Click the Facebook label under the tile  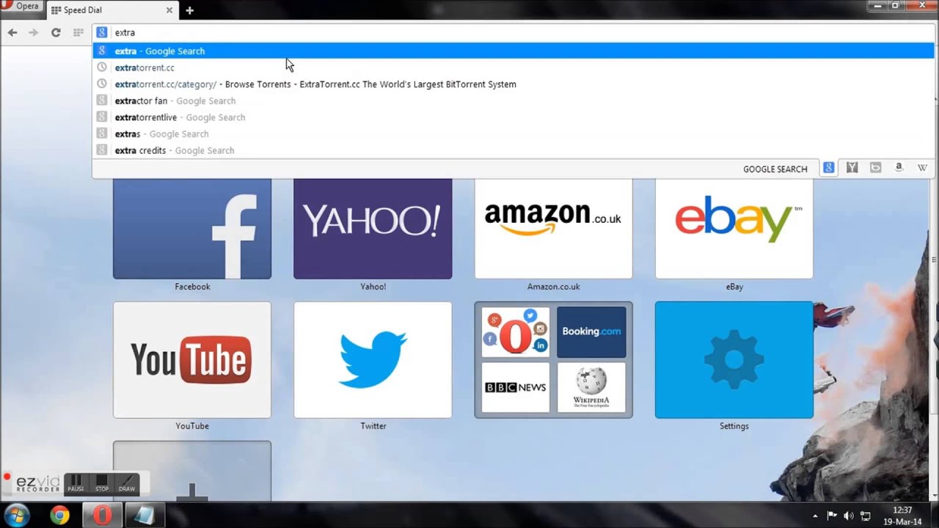[x=192, y=287]
